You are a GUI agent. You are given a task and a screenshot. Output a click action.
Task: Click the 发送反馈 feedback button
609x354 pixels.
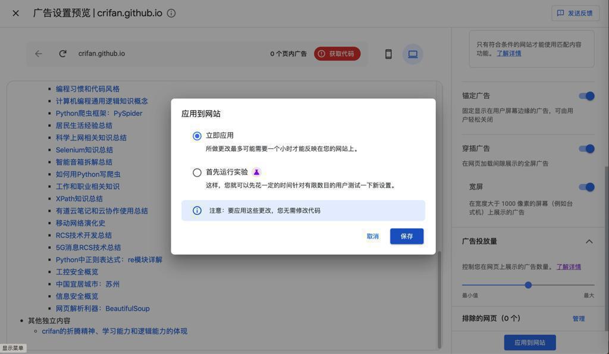(x=575, y=13)
